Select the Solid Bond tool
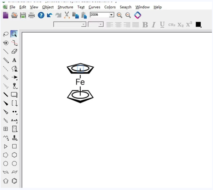213x190 pixels. coord(6,52)
